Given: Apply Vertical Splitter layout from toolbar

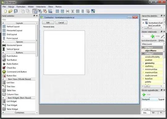Looking at the screenshot, I should coord(73,11).
